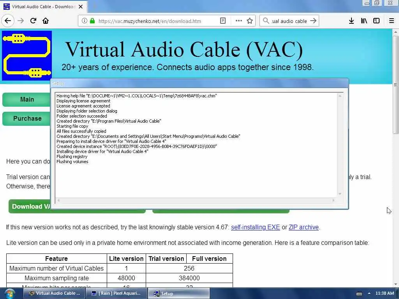Click the 'Full version' column header
Screen dimensions: 399x299
coord(209,259)
